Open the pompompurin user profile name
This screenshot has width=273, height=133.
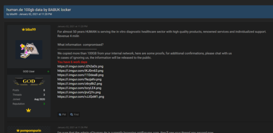[31, 130]
